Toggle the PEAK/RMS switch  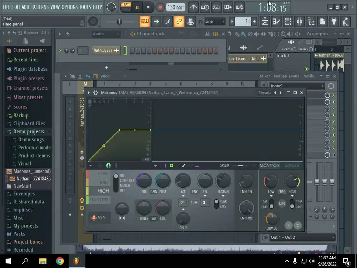(x=216, y=204)
